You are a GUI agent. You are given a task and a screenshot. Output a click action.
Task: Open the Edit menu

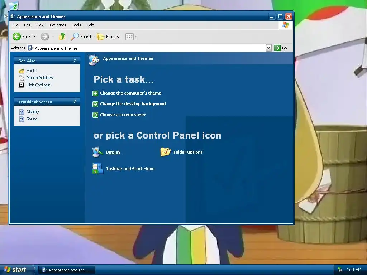tap(27, 25)
